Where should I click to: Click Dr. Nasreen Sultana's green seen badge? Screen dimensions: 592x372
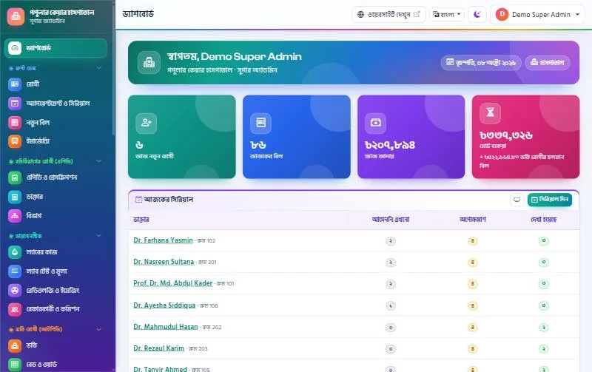544,263
